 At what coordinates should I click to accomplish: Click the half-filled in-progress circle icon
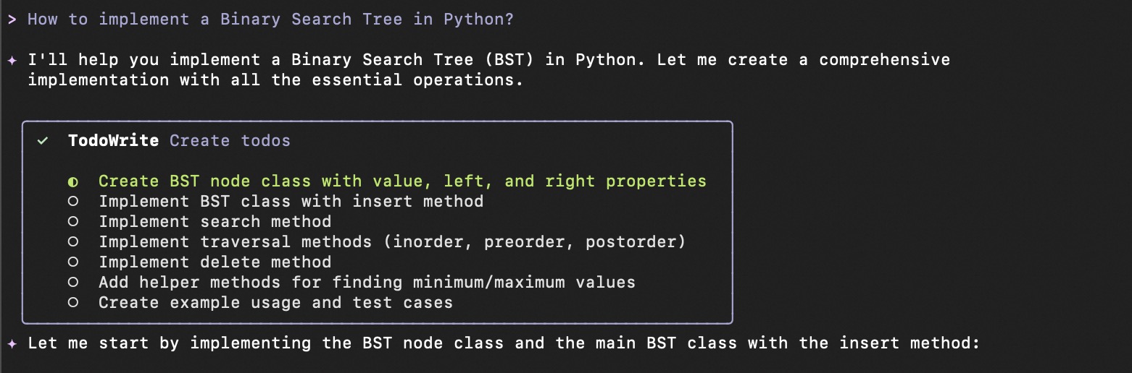click(x=72, y=181)
